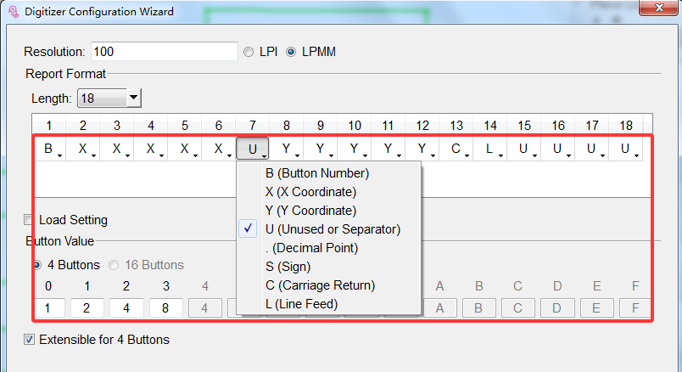The height and width of the screenshot is (372, 682).
Task: Click the Digitizer Configuration Wizard title icon
Action: click(x=12, y=12)
